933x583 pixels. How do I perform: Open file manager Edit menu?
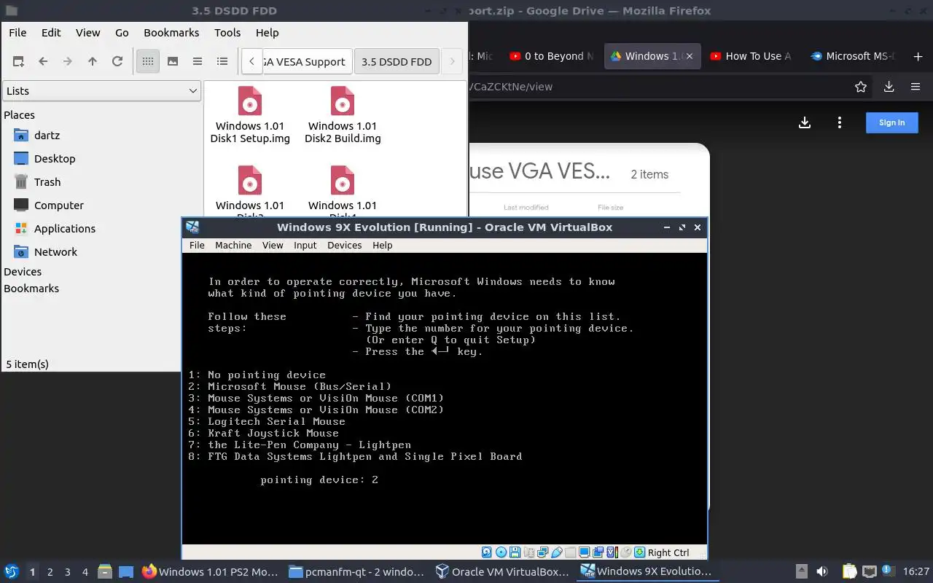pyautogui.click(x=51, y=33)
